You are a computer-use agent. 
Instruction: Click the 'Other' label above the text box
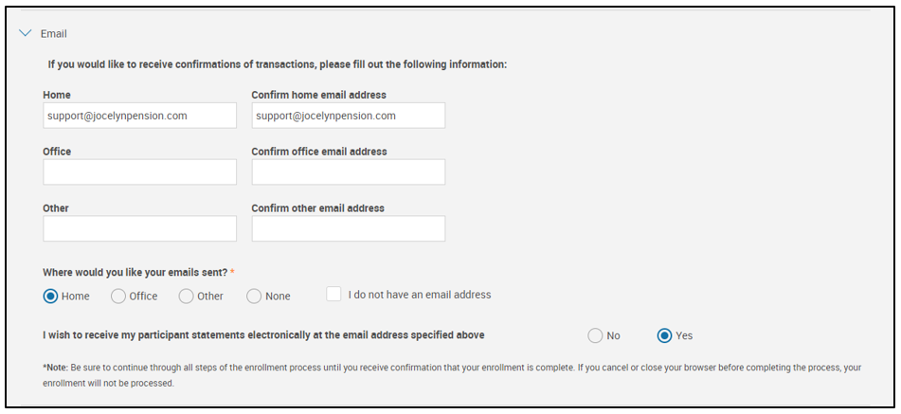tap(56, 208)
